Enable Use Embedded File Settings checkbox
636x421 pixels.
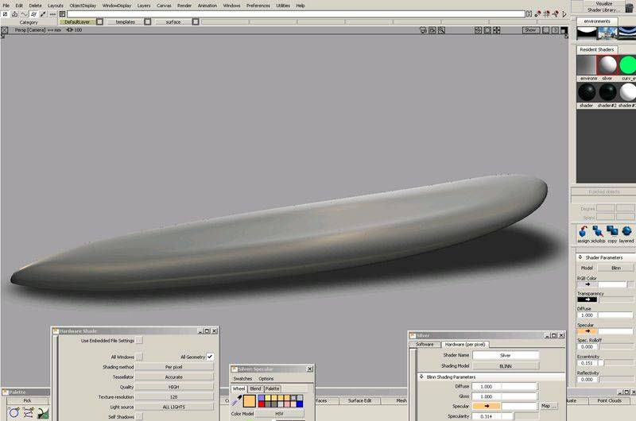coord(139,341)
